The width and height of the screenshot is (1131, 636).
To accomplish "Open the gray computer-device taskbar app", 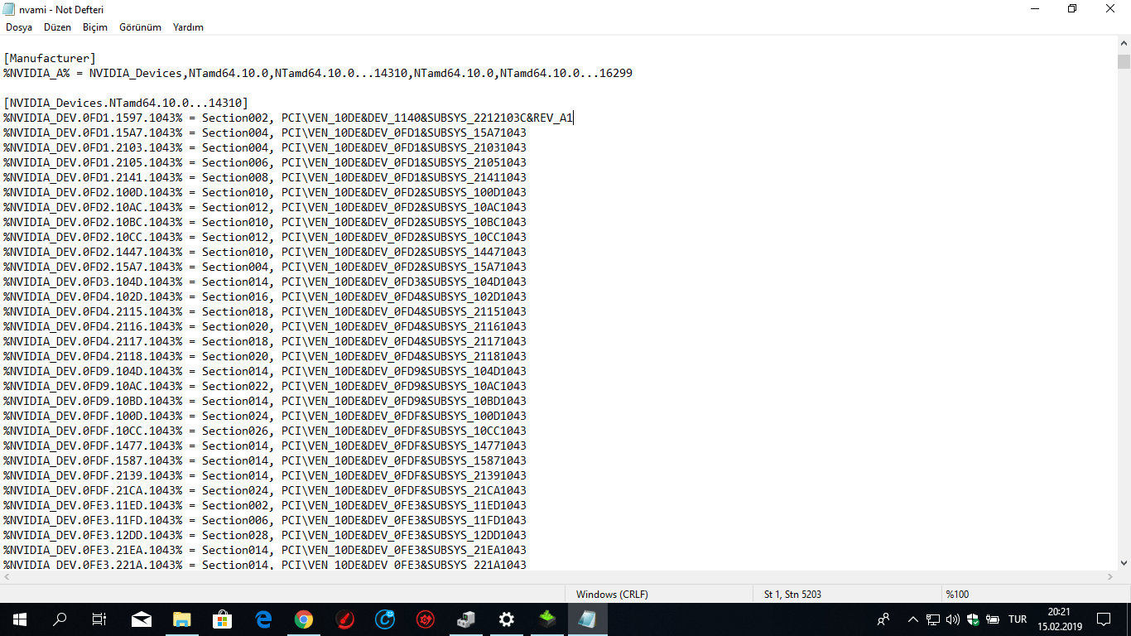I will point(466,619).
